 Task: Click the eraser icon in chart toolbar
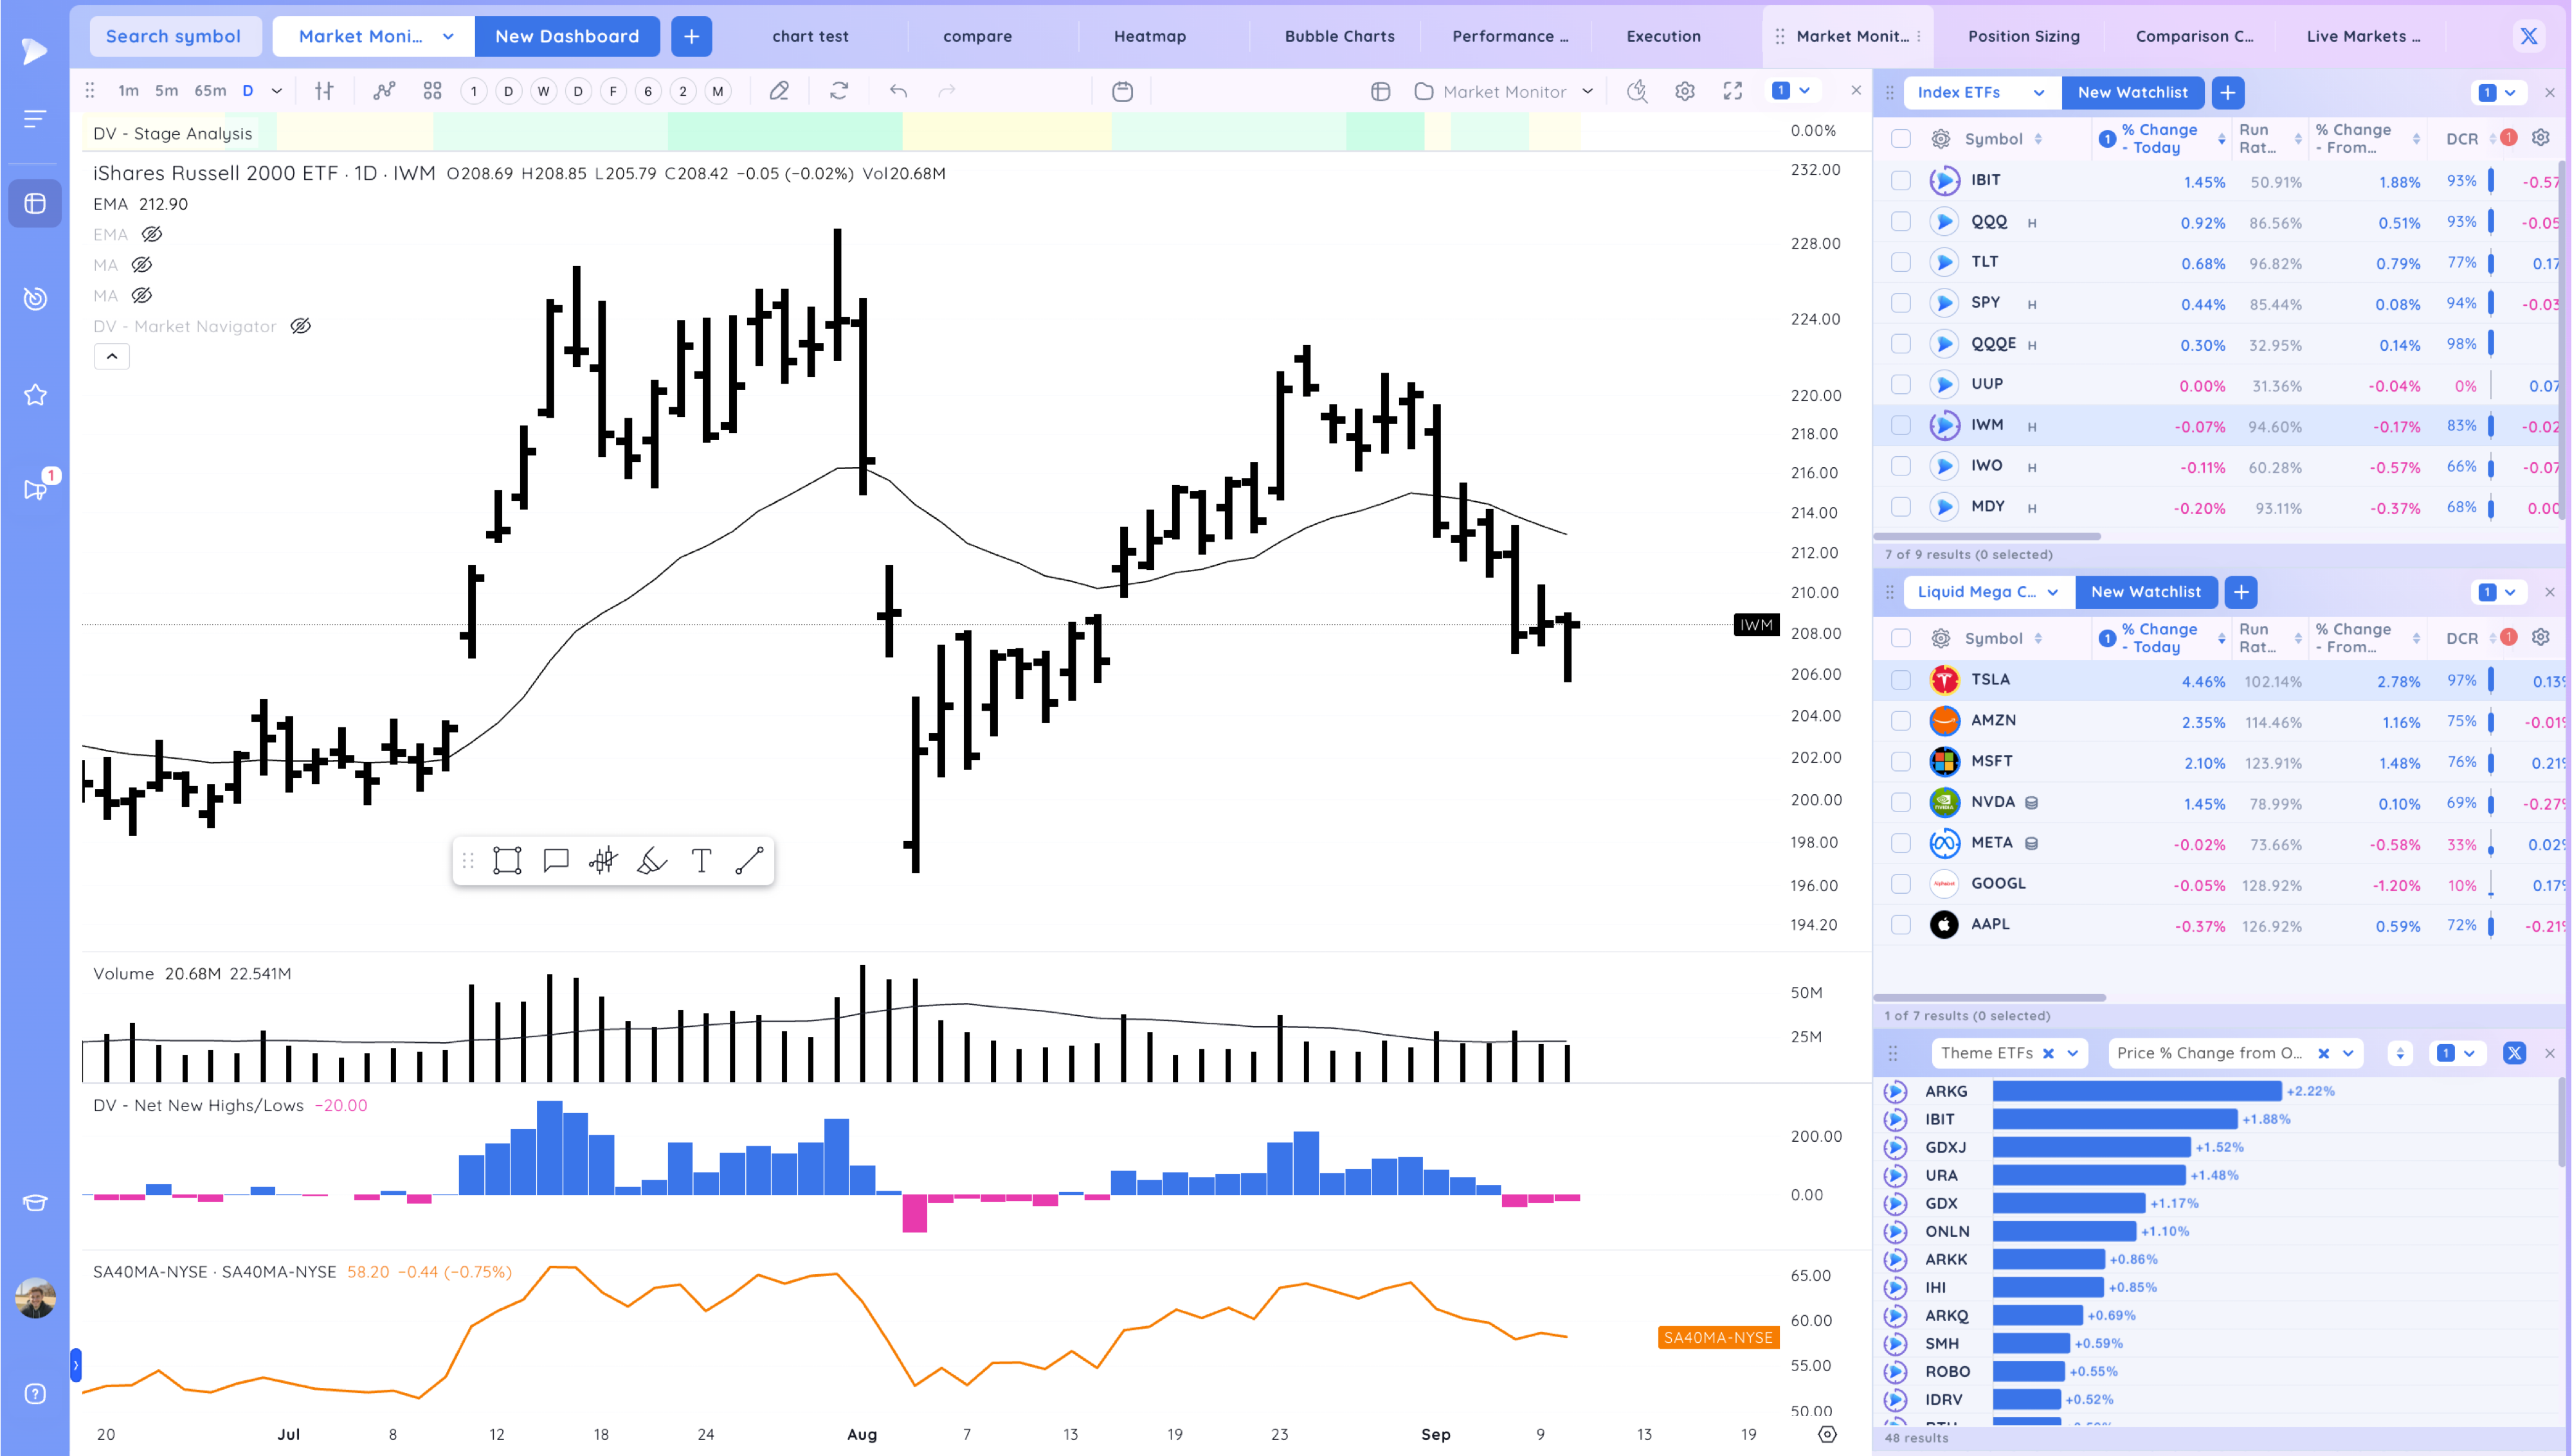[778, 91]
